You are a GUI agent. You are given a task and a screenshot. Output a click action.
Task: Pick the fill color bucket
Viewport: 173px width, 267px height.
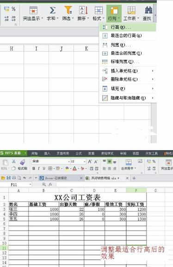coord(67,169)
